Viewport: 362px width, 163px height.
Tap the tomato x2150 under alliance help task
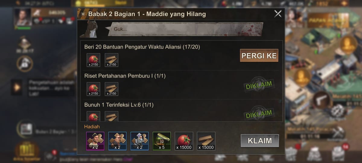93,60
